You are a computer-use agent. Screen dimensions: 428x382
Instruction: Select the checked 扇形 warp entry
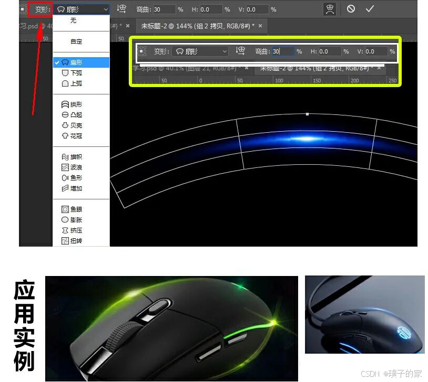(x=81, y=62)
